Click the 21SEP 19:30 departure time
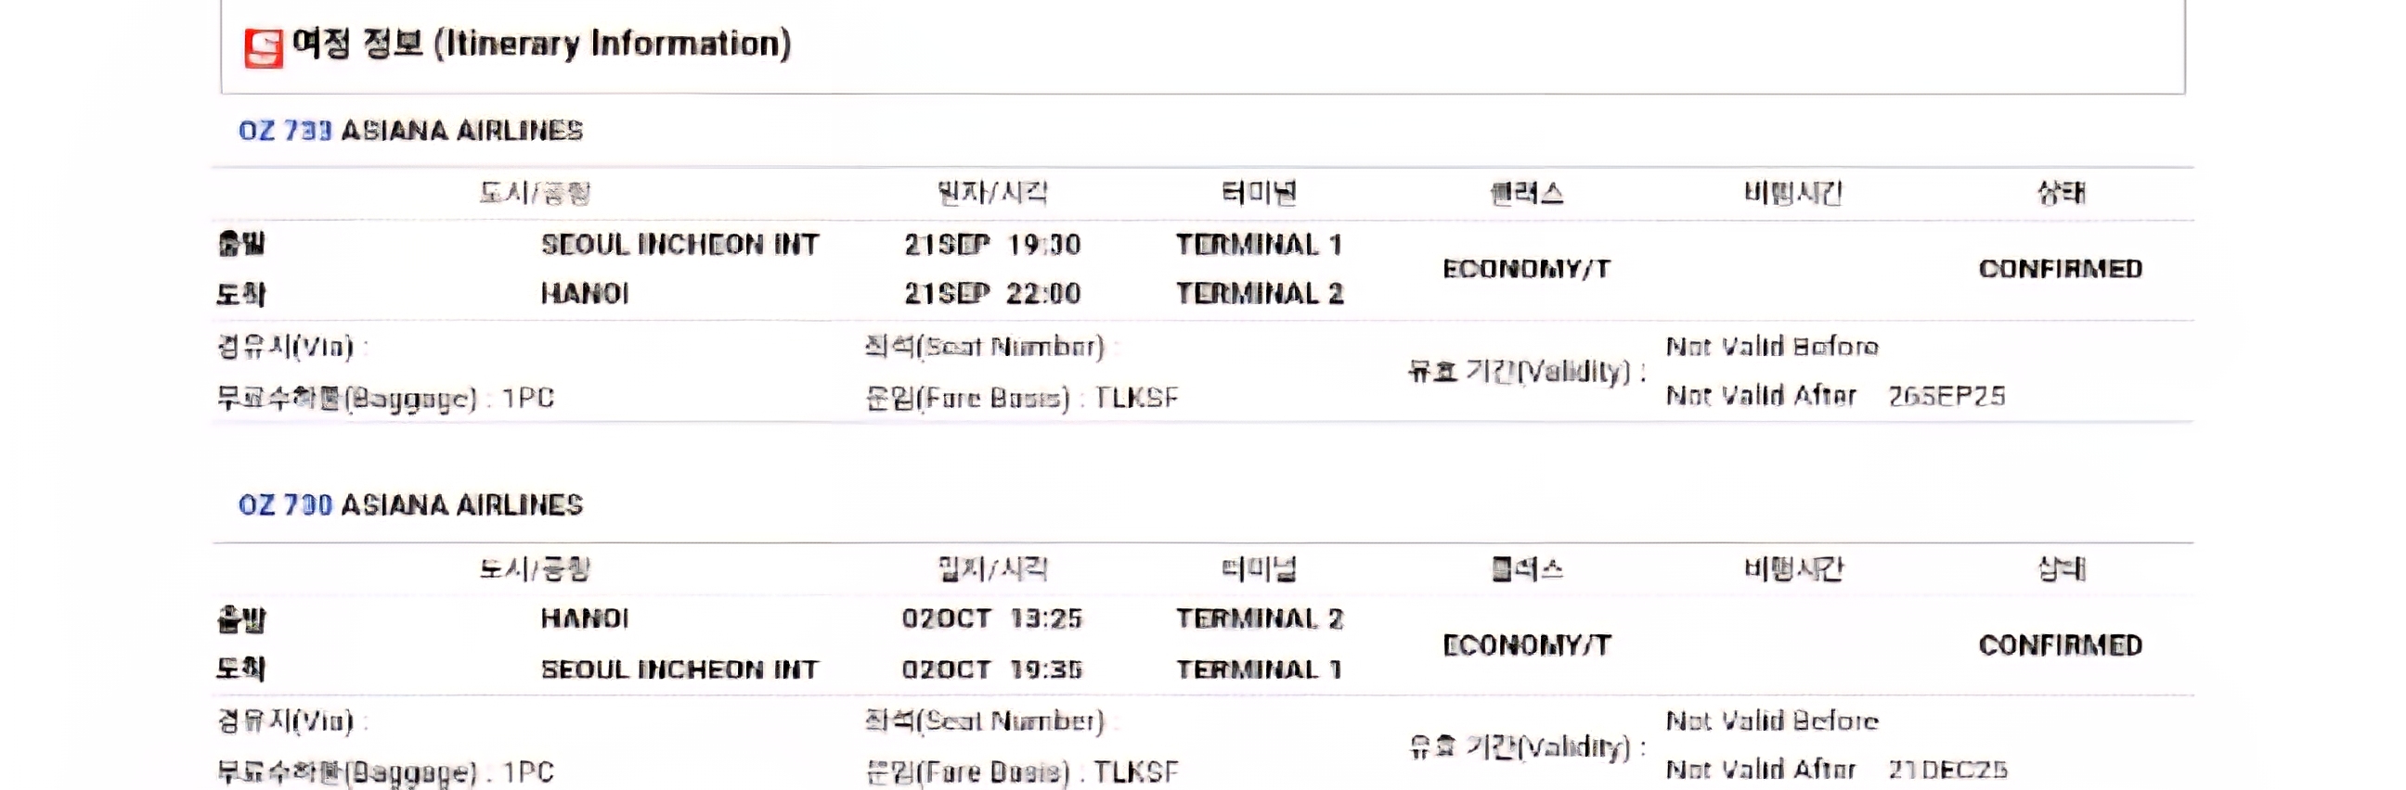This screenshot has width=2406, height=790. click(x=992, y=245)
